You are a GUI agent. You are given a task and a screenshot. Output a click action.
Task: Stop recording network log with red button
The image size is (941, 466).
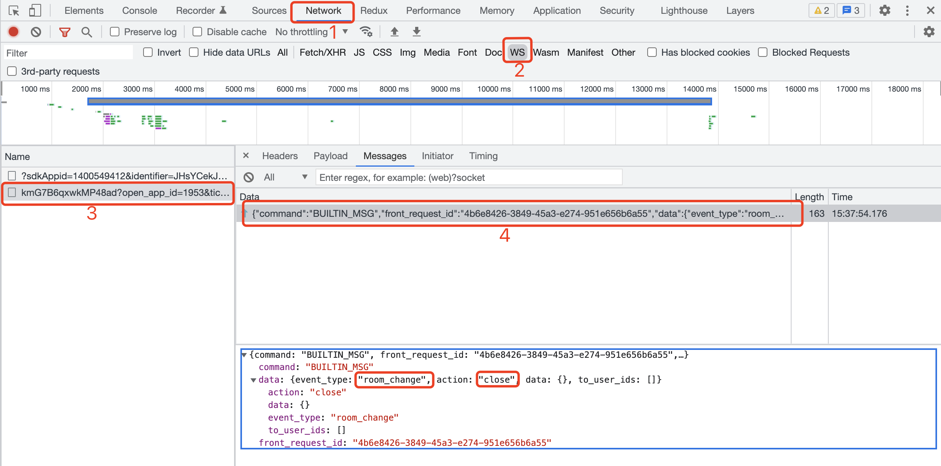coord(13,32)
